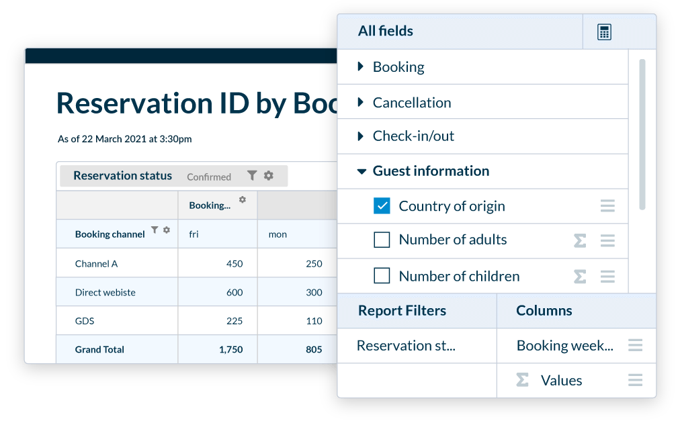Click the sigma icon next to Values
Viewport: 680px width, 423px height.
[523, 380]
